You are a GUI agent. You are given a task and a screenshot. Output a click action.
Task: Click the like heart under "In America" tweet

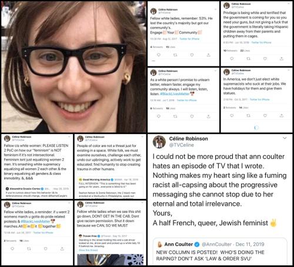coord(265,116)
